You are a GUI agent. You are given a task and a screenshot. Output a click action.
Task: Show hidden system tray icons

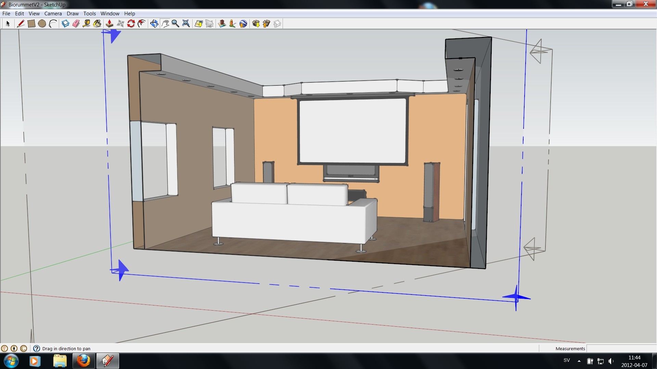point(579,361)
